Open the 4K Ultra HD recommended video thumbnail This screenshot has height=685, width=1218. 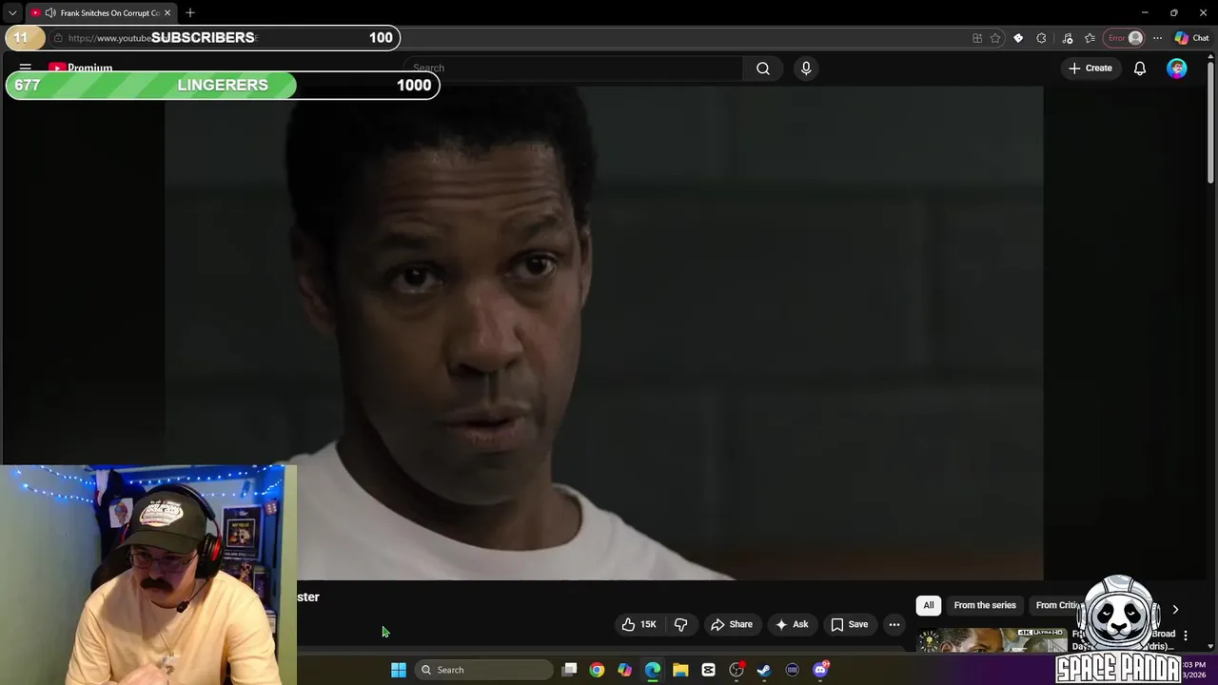[x=992, y=639]
